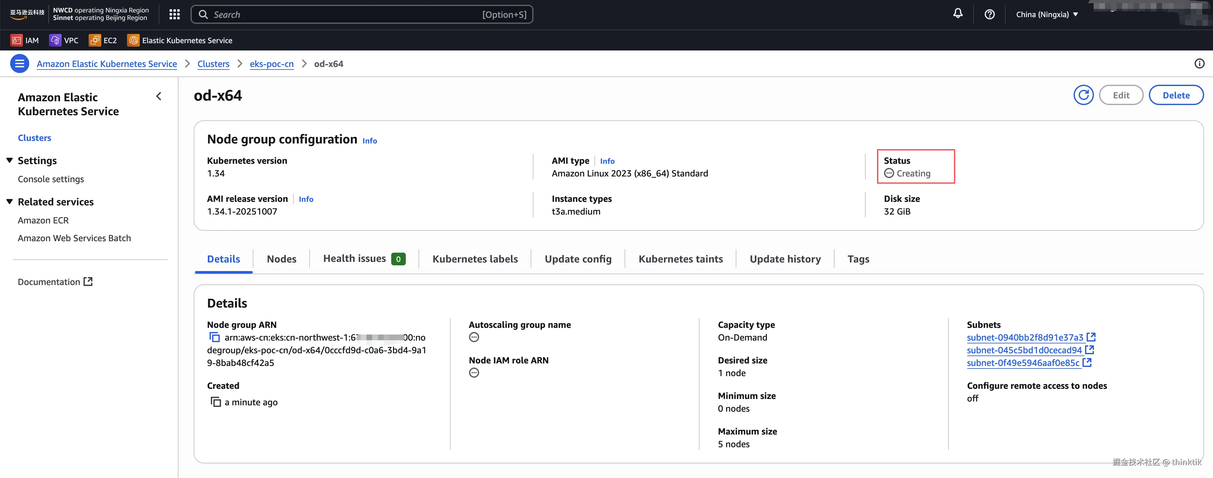The height and width of the screenshot is (478, 1213).
Task: Collapse the side navigation panel
Action: (159, 96)
